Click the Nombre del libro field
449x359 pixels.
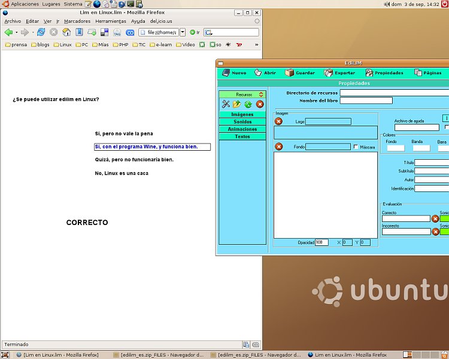366,101
